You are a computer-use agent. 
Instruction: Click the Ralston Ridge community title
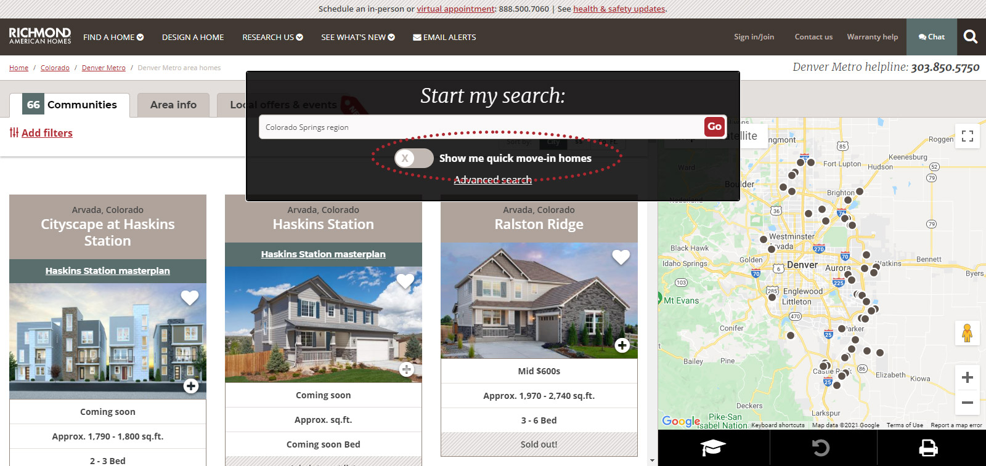(x=539, y=224)
